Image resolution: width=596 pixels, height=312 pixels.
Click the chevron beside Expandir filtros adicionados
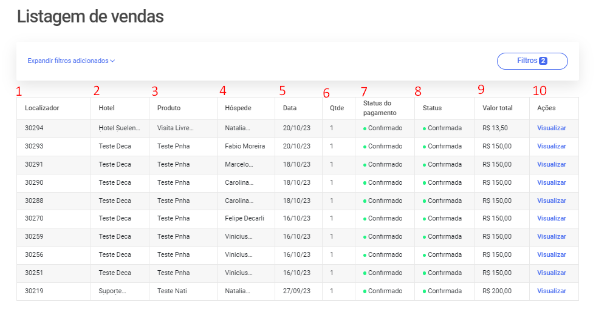112,61
